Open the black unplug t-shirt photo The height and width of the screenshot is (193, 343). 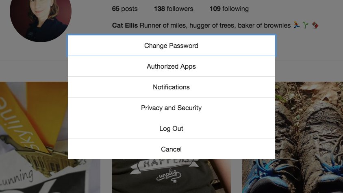point(171,175)
